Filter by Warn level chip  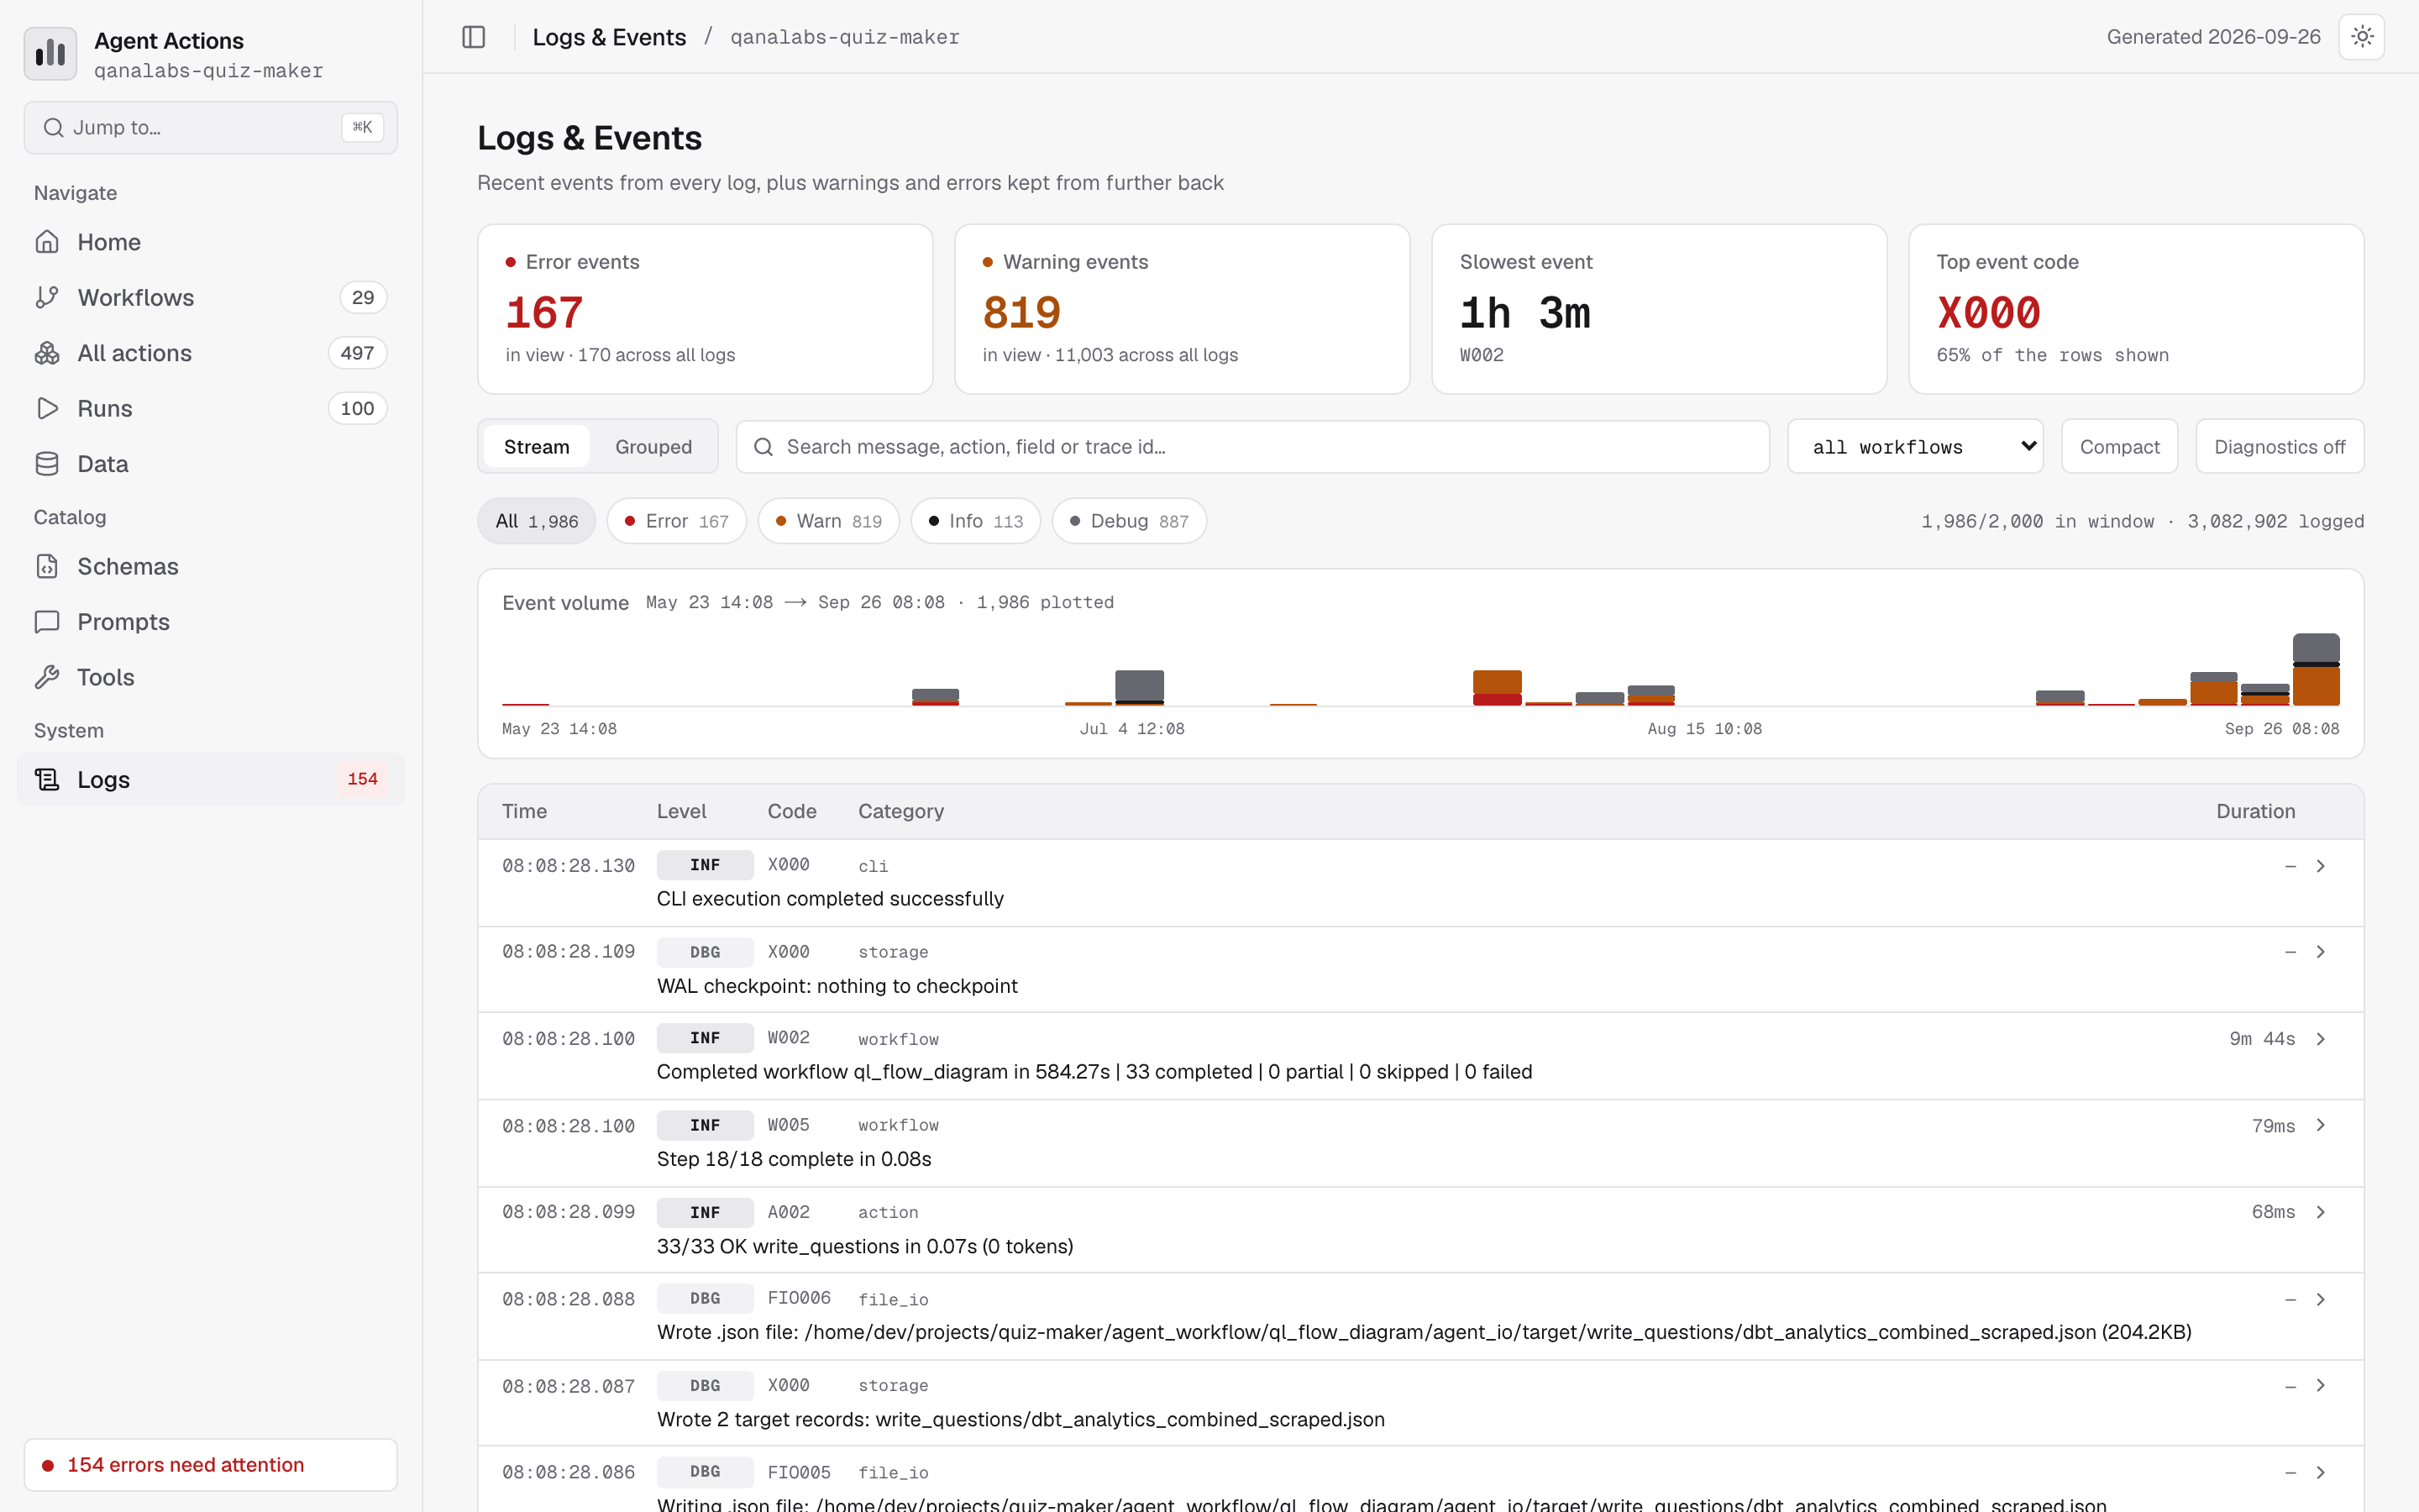829,521
